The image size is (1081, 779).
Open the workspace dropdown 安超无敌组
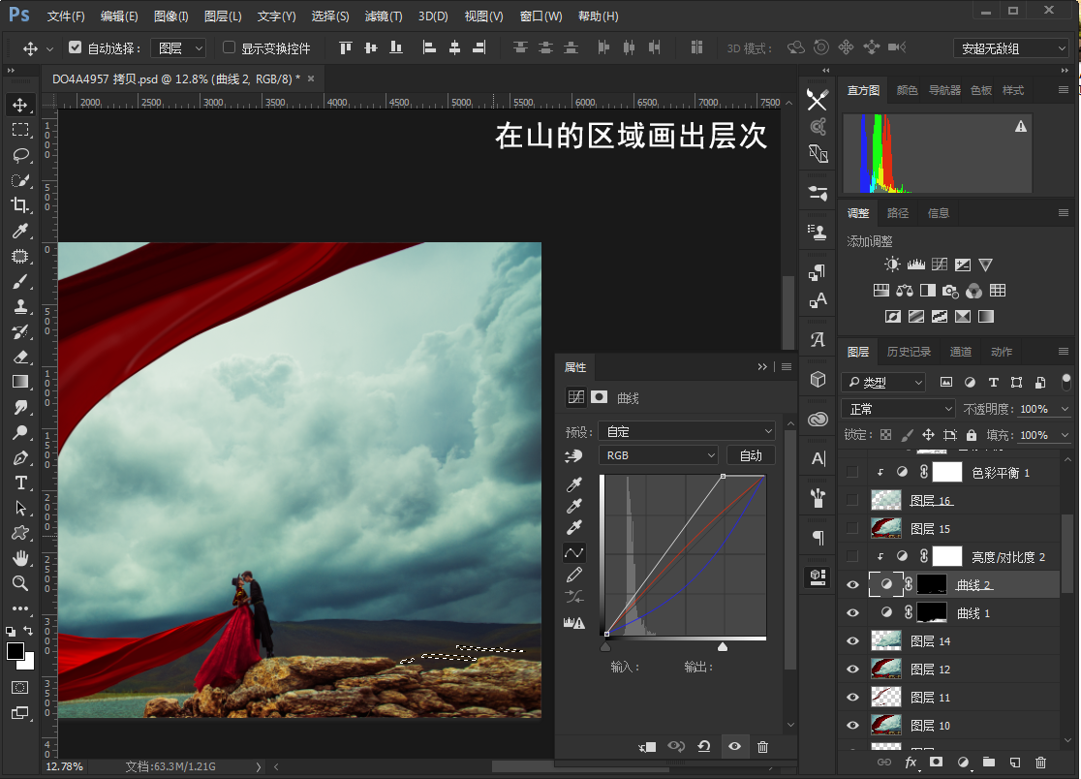(1010, 48)
